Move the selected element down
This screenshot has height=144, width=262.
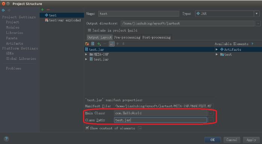tap(123, 44)
